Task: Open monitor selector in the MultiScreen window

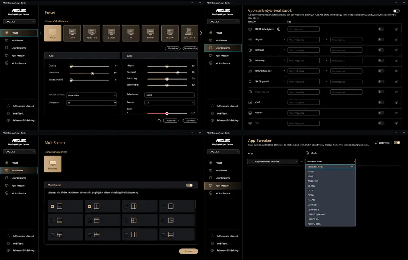Action: 19,151
